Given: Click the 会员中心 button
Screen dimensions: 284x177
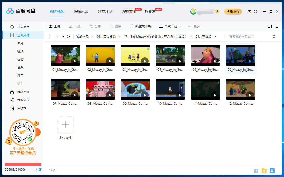Looking at the screenshot, I should [233, 12].
